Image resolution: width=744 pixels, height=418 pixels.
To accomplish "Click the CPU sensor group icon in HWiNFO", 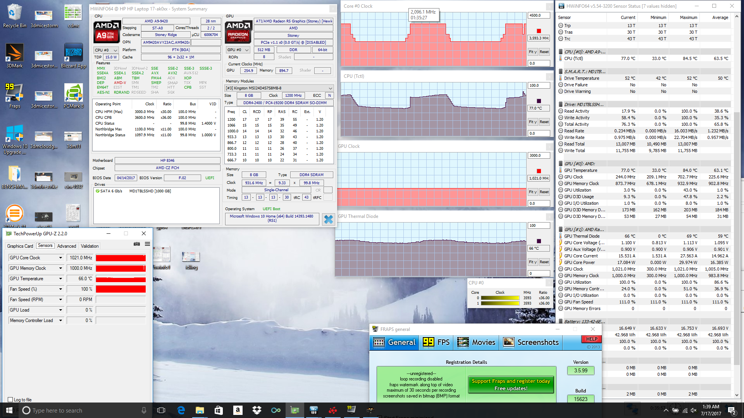I will [x=561, y=52].
